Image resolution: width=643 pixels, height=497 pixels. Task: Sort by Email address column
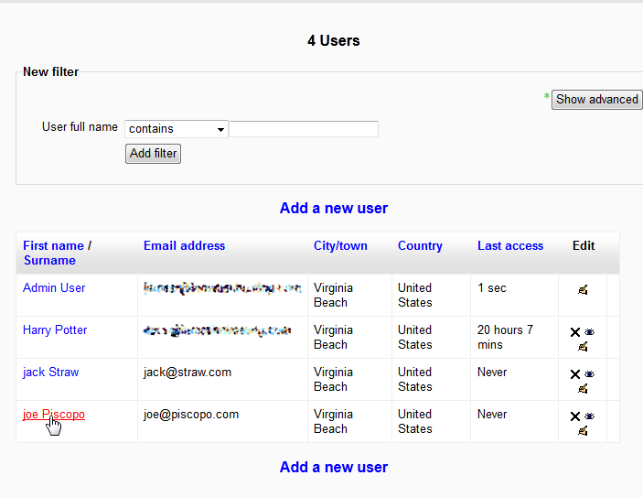[x=184, y=245]
